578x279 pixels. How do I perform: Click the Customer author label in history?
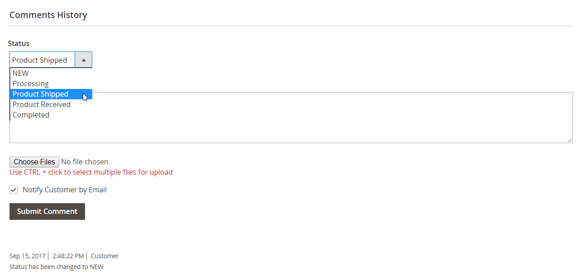point(104,256)
